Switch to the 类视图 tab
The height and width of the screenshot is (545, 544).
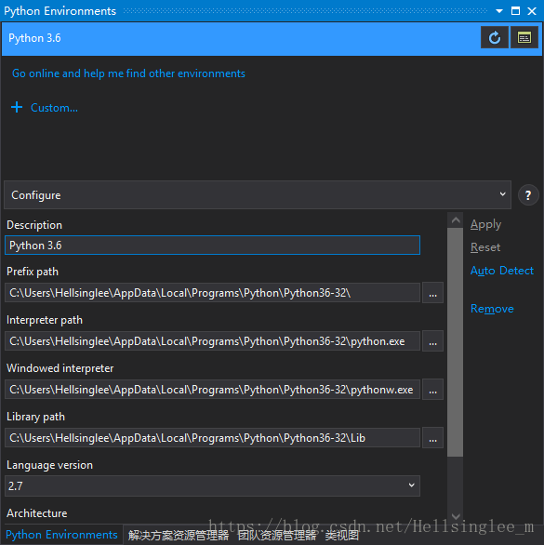coord(341,536)
